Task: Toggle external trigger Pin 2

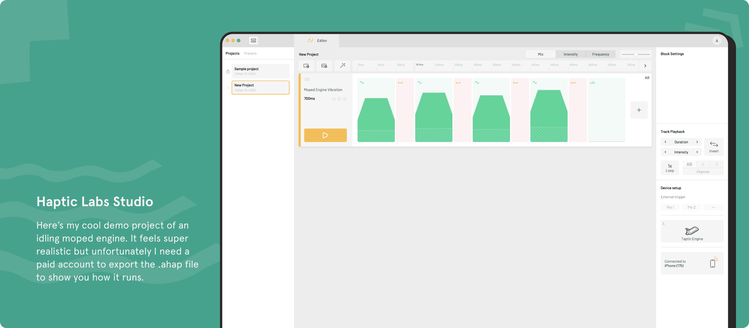Action: [x=692, y=207]
